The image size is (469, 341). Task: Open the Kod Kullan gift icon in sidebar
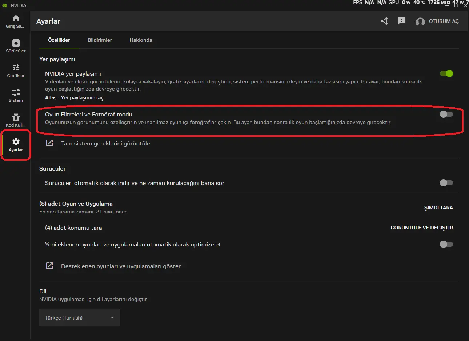pyautogui.click(x=16, y=117)
